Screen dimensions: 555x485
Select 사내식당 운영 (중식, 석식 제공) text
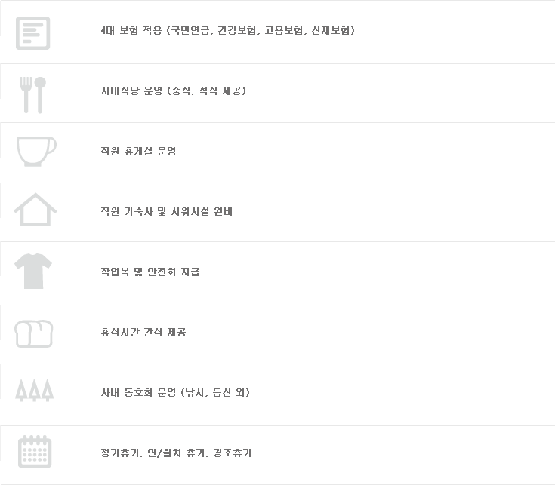(x=174, y=91)
